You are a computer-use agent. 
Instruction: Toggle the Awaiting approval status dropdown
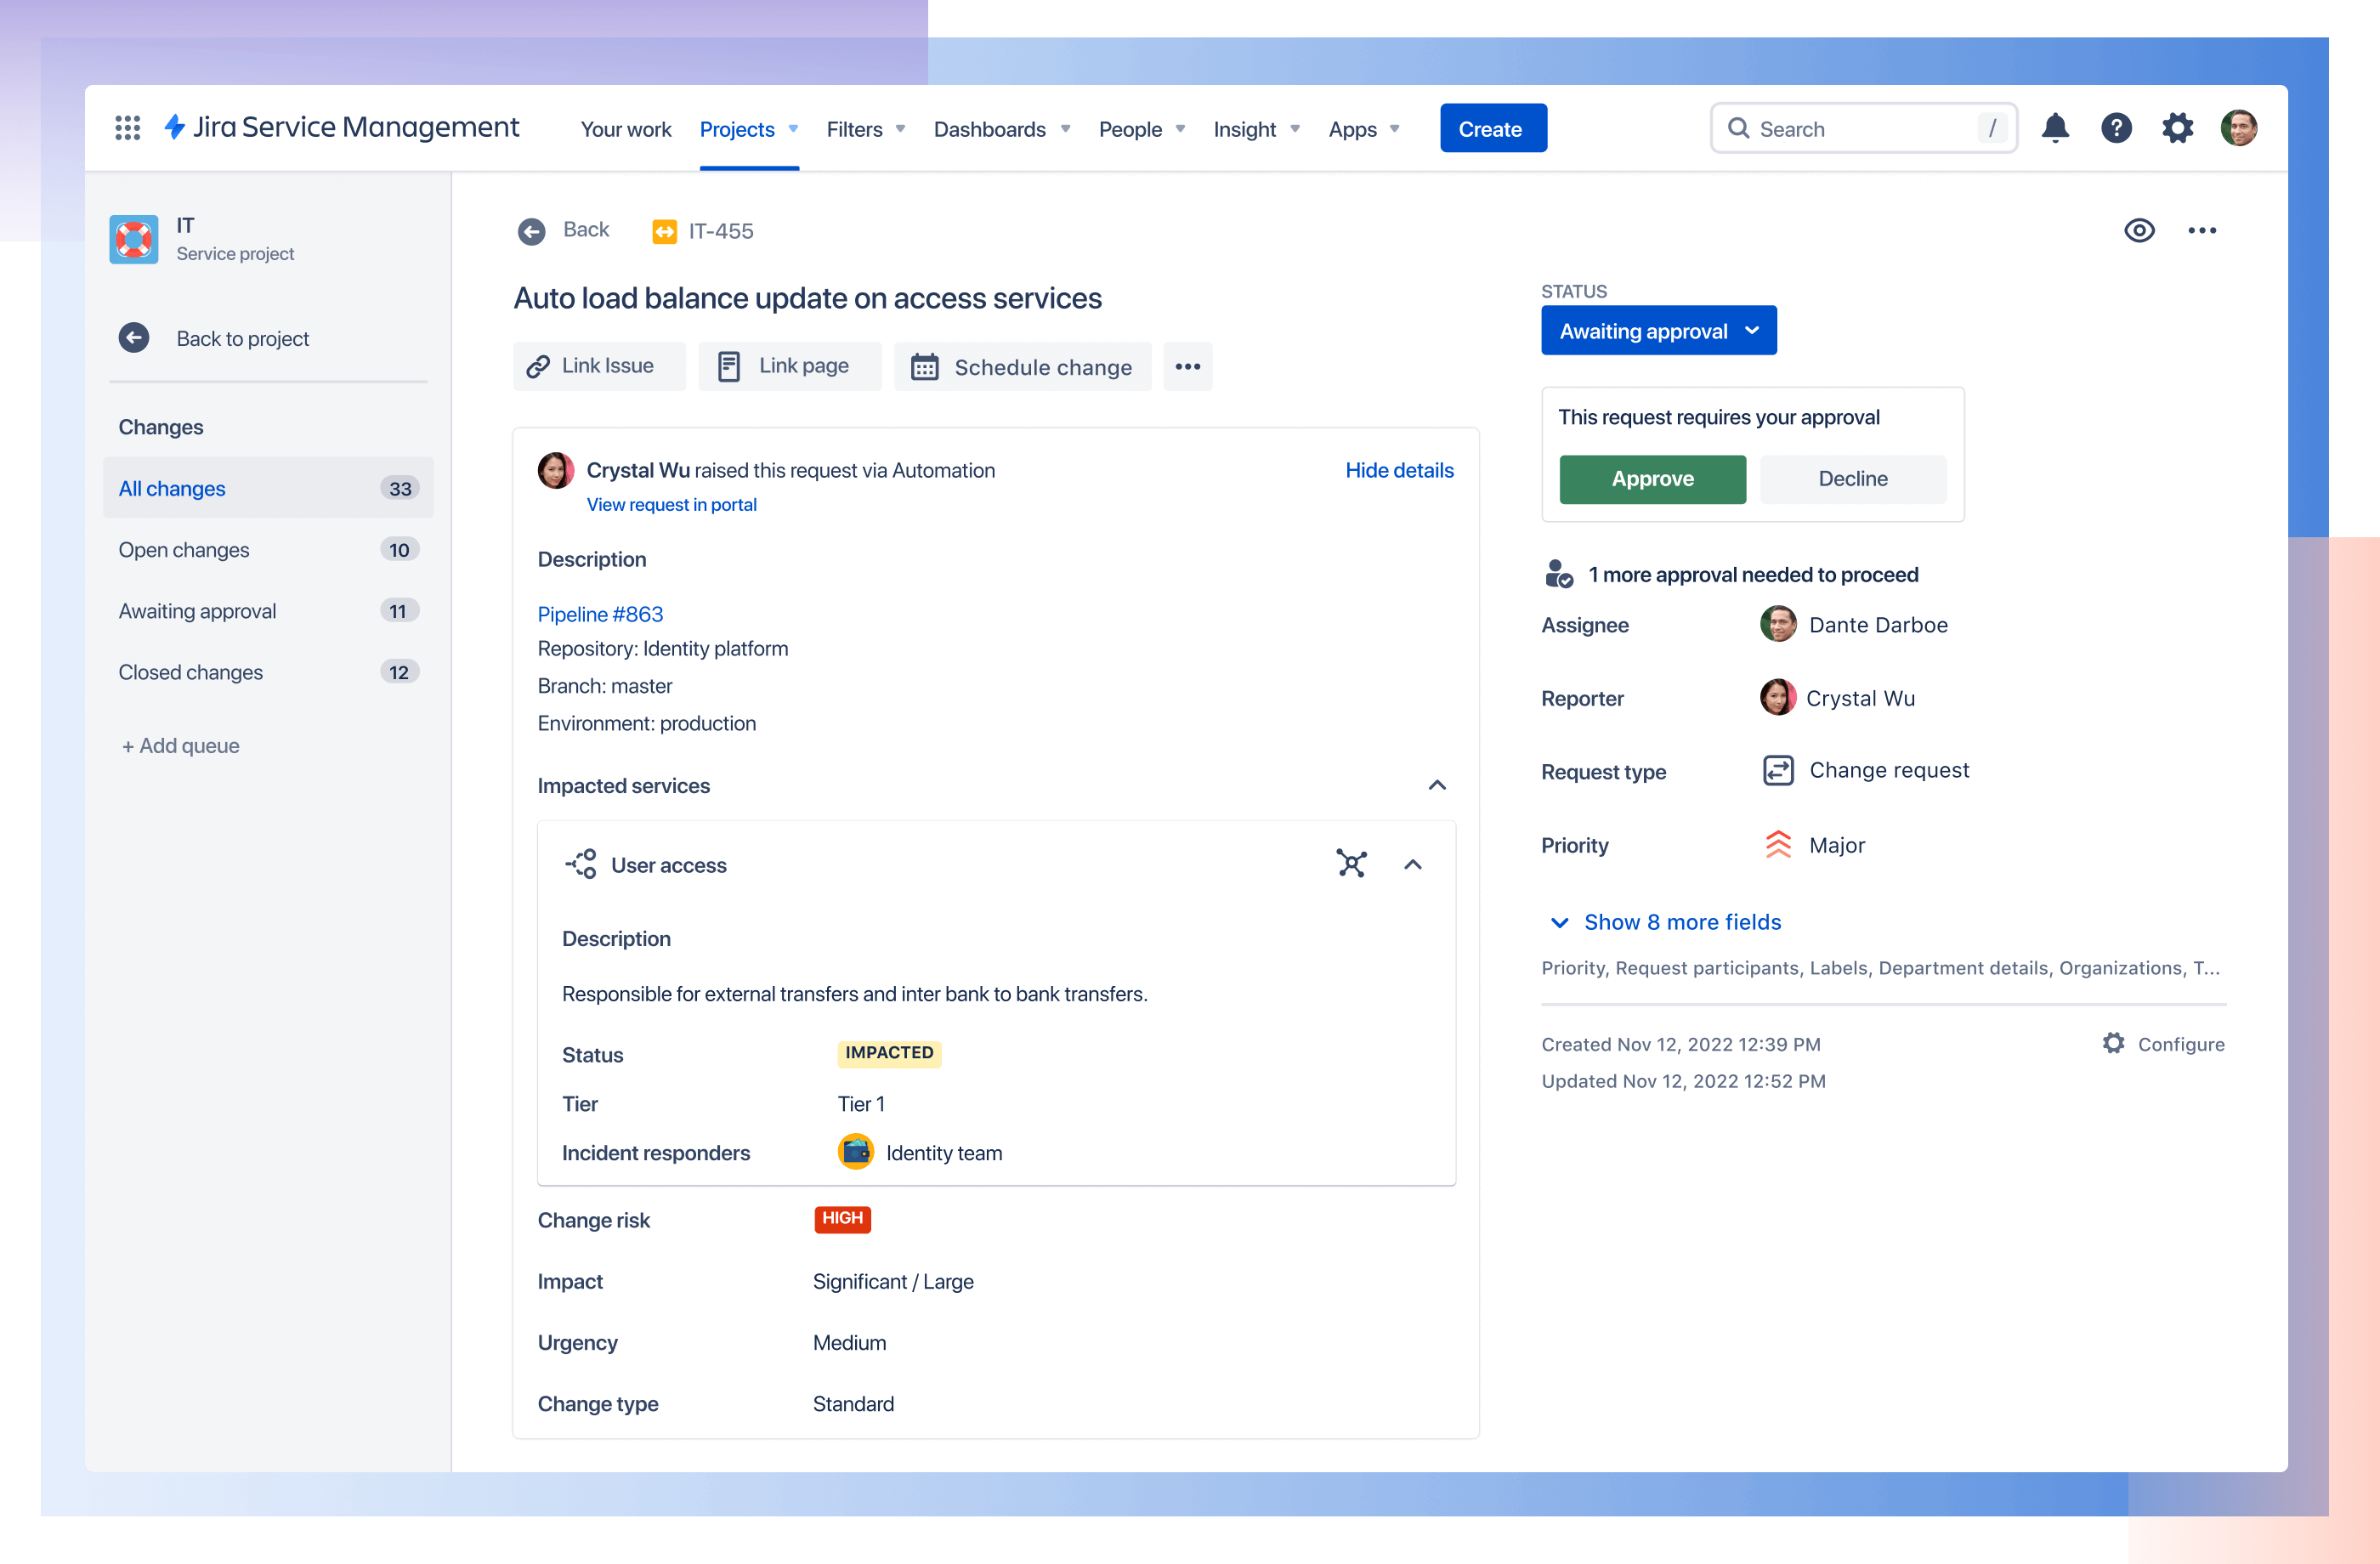(1657, 330)
